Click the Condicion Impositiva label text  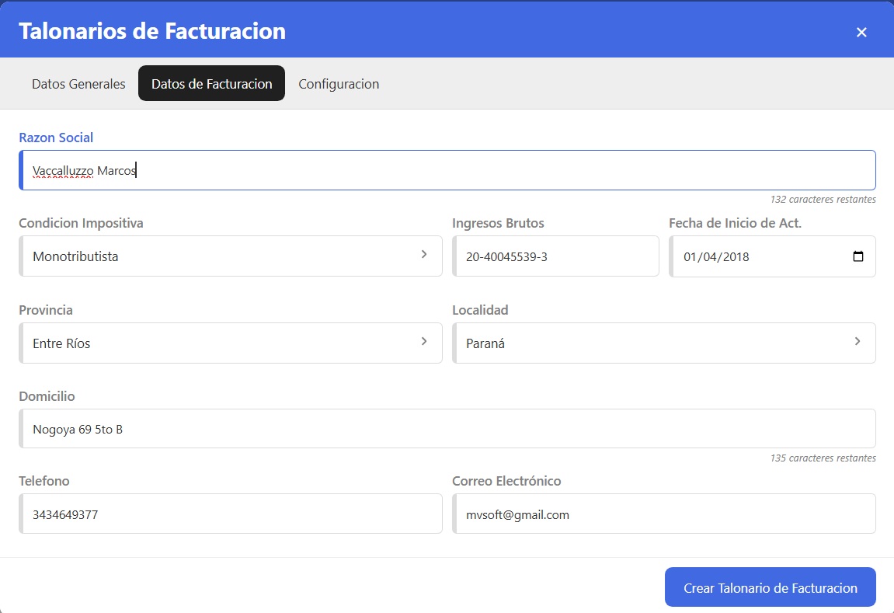click(x=81, y=223)
